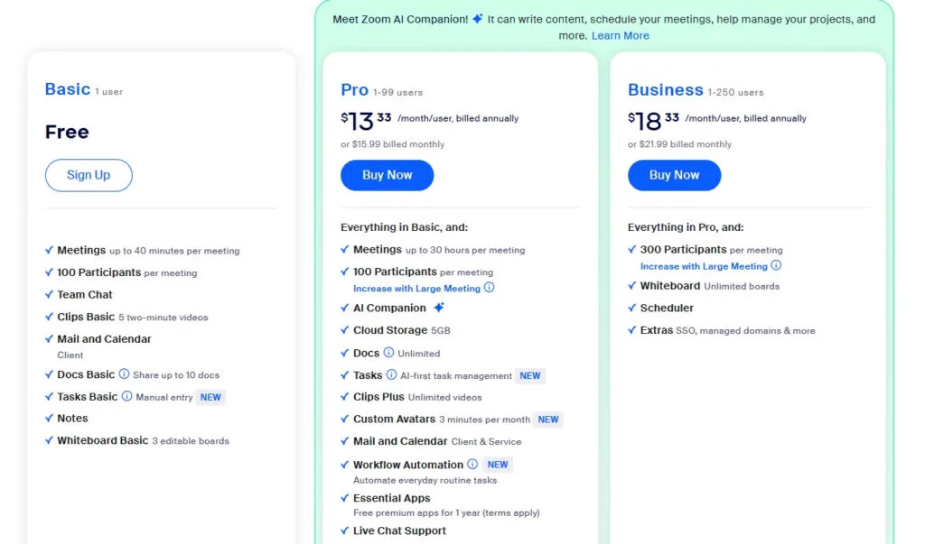Click info icon next to Docs Basic

(x=125, y=374)
